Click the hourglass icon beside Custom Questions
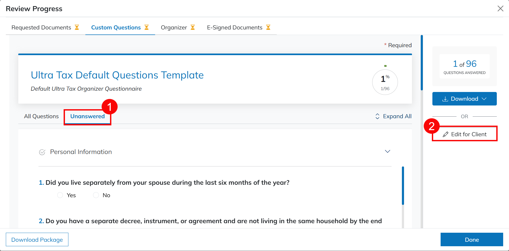The width and height of the screenshot is (509, 251). click(147, 27)
